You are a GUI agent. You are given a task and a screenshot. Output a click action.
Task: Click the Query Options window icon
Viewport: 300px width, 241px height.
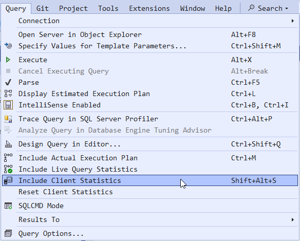click(x=8, y=233)
